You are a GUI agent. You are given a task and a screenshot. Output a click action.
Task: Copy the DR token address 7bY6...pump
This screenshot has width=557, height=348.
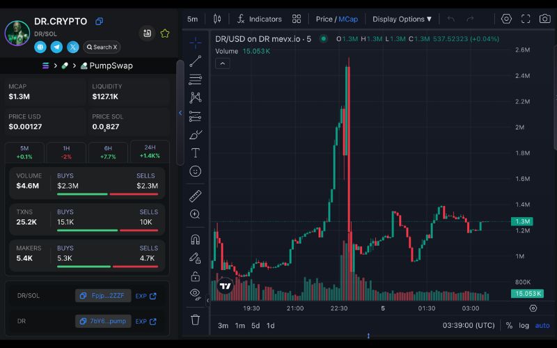pos(103,321)
